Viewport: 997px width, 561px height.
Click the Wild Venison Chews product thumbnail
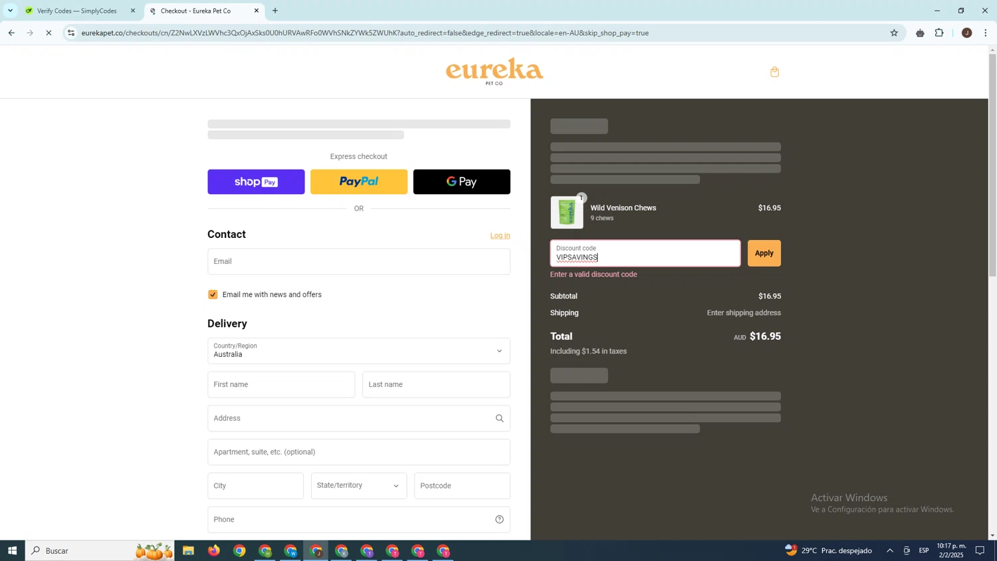[x=567, y=213]
